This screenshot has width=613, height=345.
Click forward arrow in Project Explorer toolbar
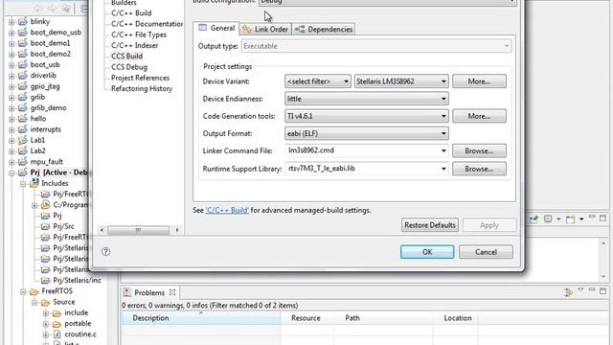52,9
